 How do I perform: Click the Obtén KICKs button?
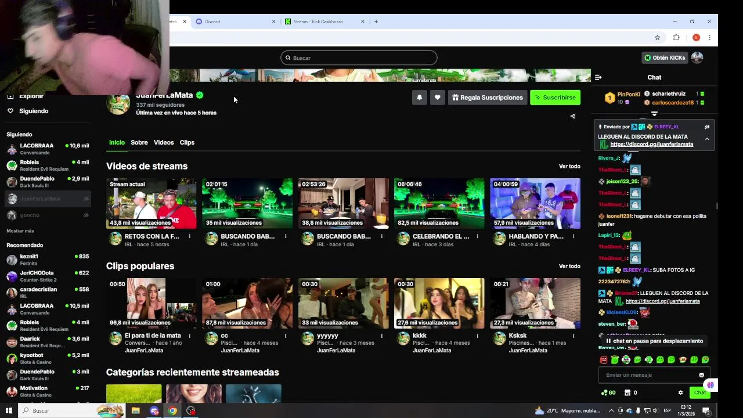pos(665,57)
